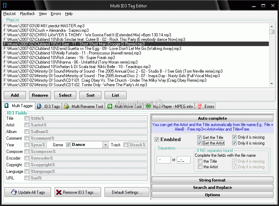
Task: Click the Multi Move Tool green arrow icon
Action: (110, 106)
